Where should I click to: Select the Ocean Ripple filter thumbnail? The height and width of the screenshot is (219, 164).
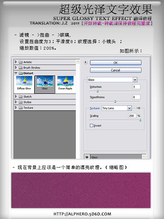[x=65, y=83]
